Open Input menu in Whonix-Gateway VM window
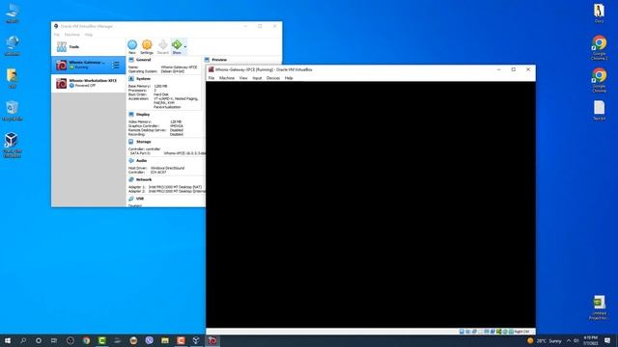This screenshot has width=618, height=347. (x=257, y=78)
